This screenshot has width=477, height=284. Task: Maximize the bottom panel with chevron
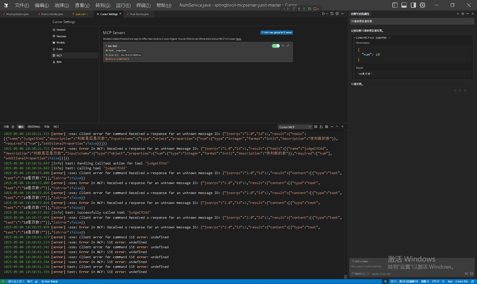pyautogui.click(x=337, y=126)
